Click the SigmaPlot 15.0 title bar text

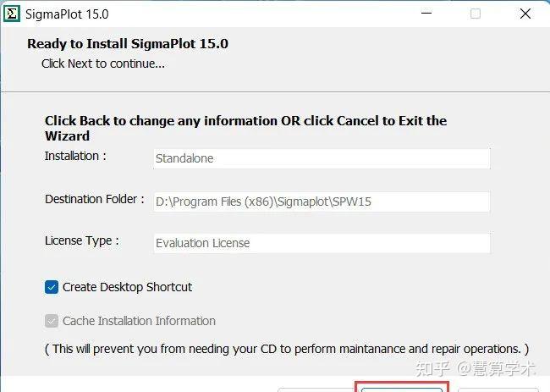67,14
